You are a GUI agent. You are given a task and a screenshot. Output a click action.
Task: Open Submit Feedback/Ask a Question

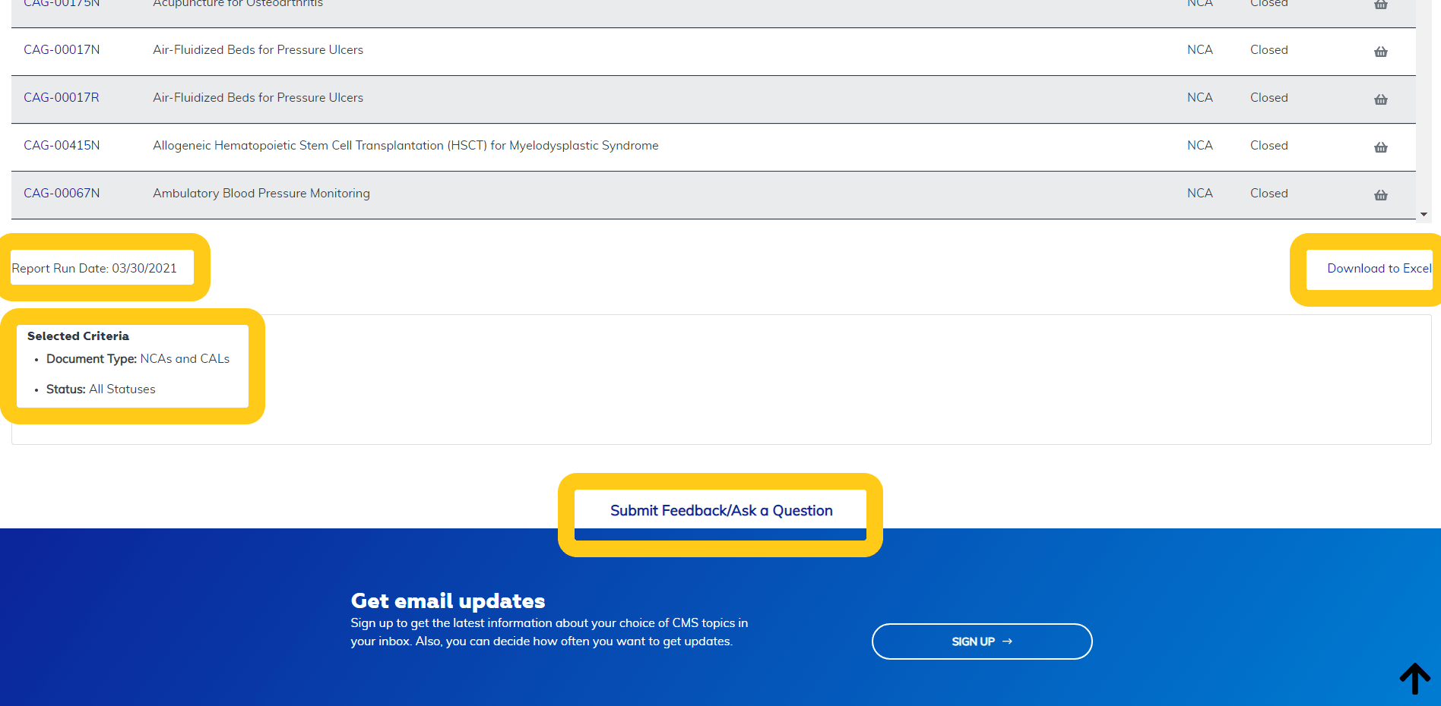click(720, 511)
